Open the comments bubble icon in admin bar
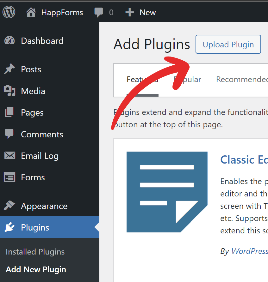This screenshot has height=282, width=268. click(99, 12)
